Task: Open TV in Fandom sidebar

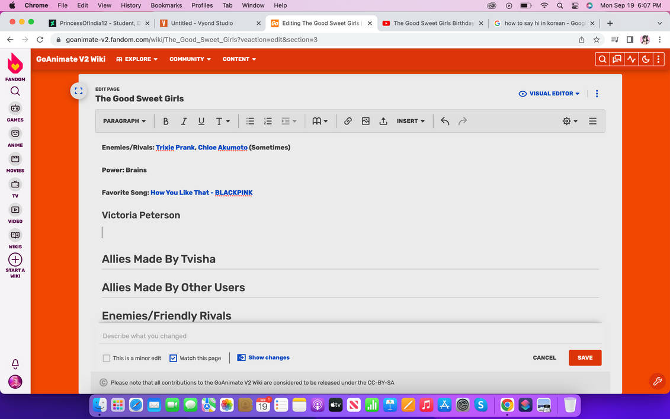Action: (x=15, y=189)
